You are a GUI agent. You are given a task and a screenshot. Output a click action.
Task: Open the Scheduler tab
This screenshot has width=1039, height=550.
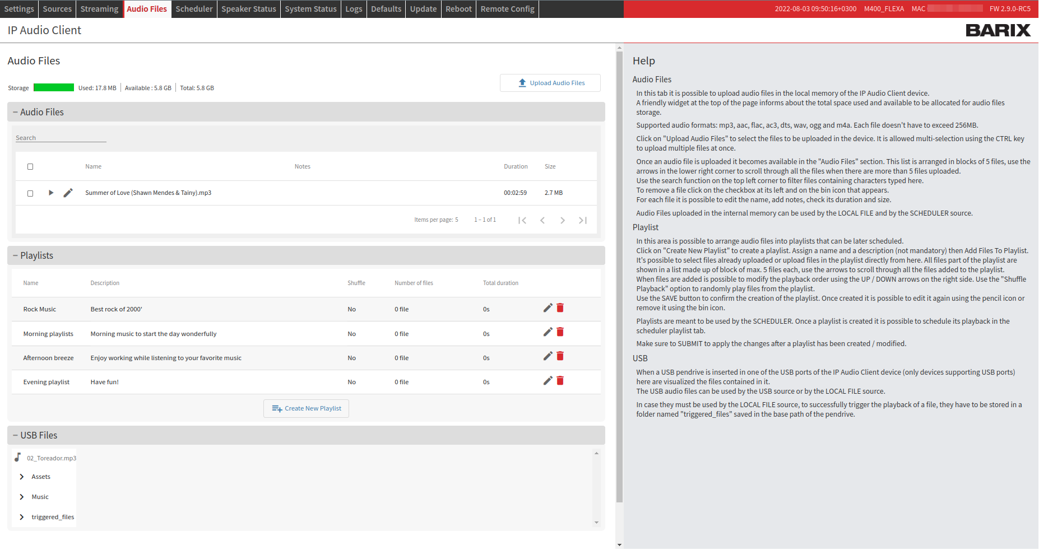click(194, 9)
